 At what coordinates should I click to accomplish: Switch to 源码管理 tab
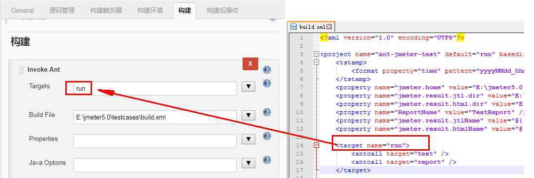click(62, 10)
